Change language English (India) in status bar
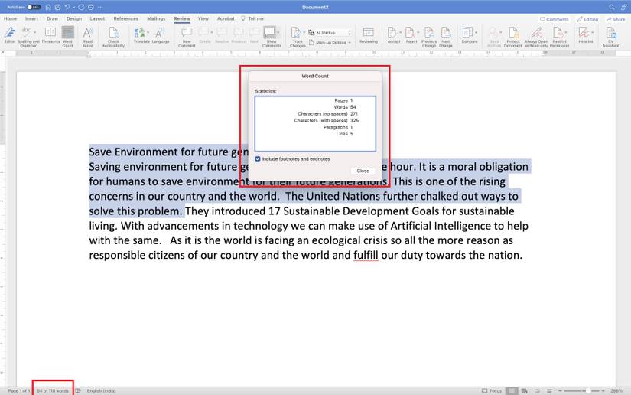This screenshot has height=395, width=631. pos(101,391)
